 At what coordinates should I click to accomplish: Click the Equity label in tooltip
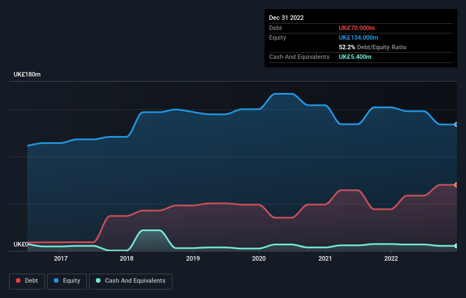pyautogui.click(x=278, y=37)
